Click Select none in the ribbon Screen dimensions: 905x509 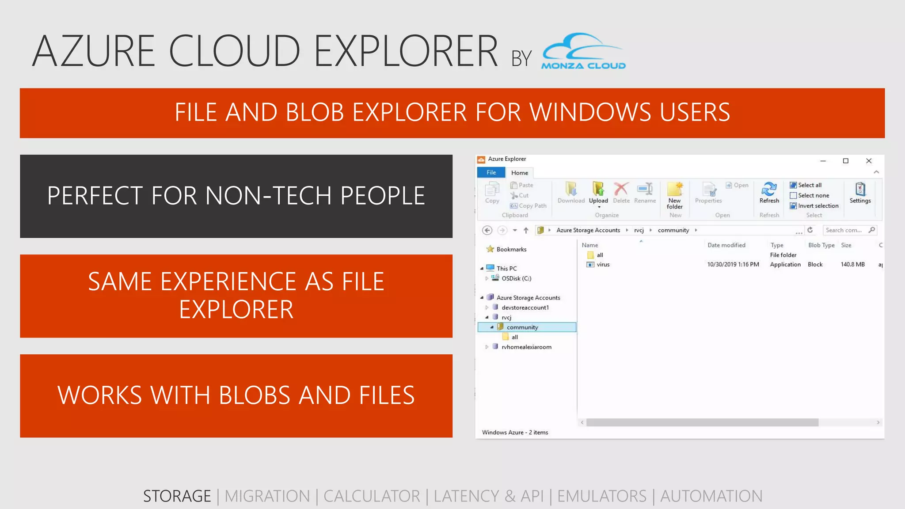813,195
